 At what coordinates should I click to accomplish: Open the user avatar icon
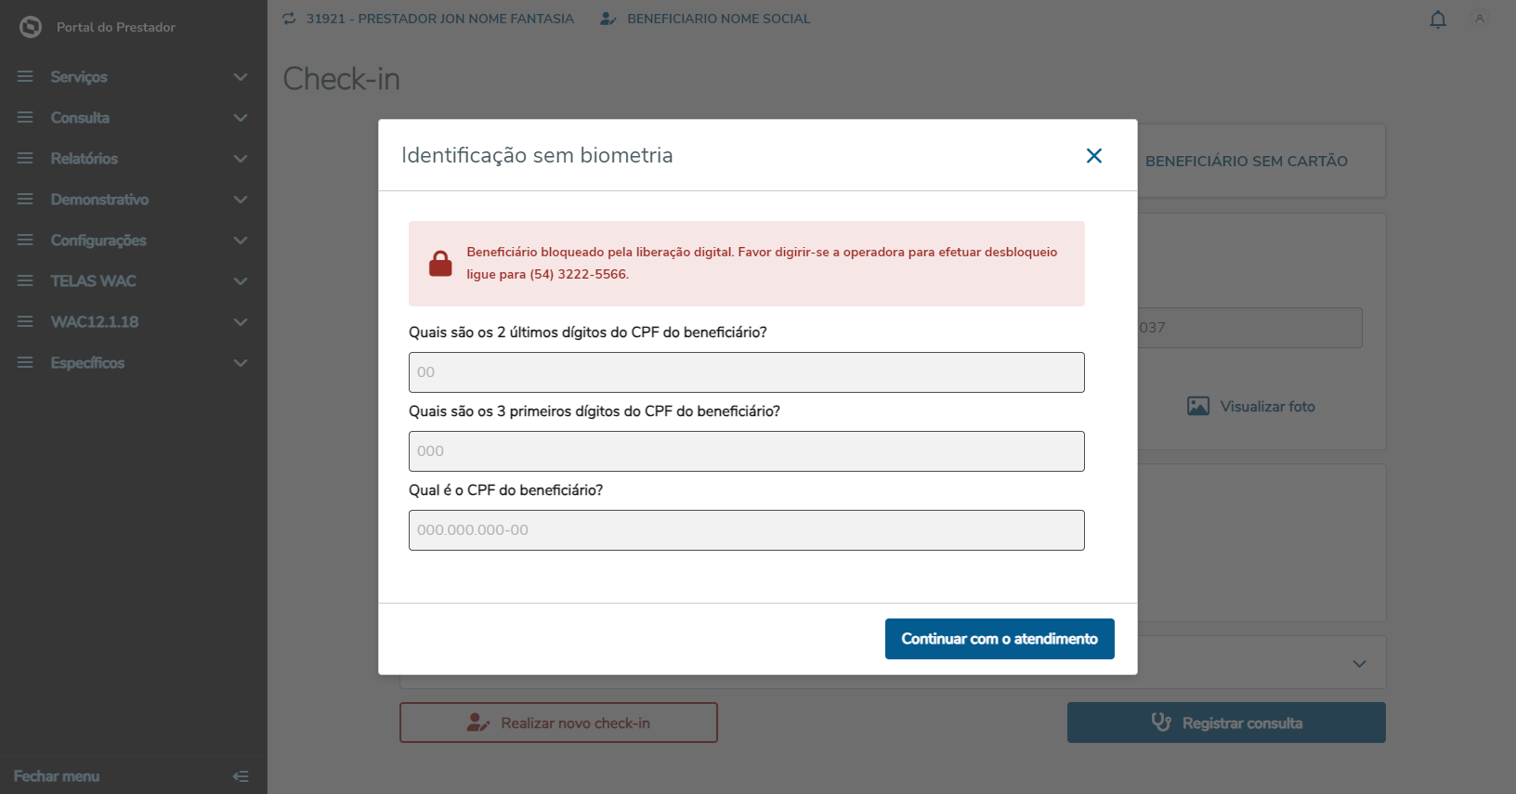[x=1480, y=19]
